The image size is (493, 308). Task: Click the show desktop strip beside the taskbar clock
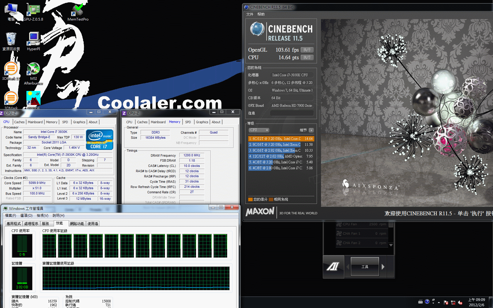coord(490,302)
